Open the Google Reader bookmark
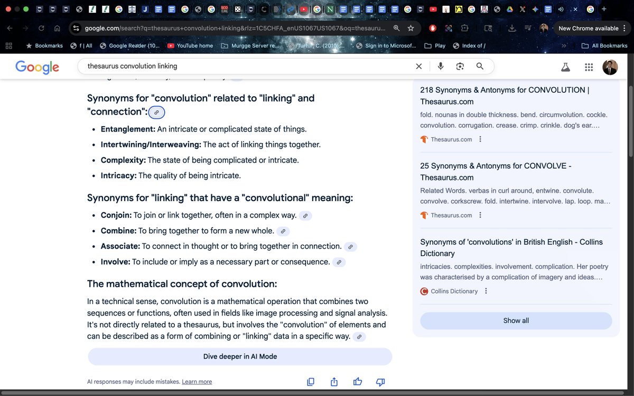The image size is (634, 396). [x=130, y=46]
